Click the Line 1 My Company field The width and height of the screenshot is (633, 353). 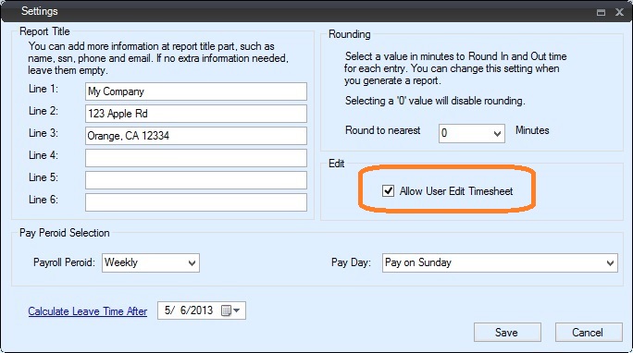click(x=196, y=91)
